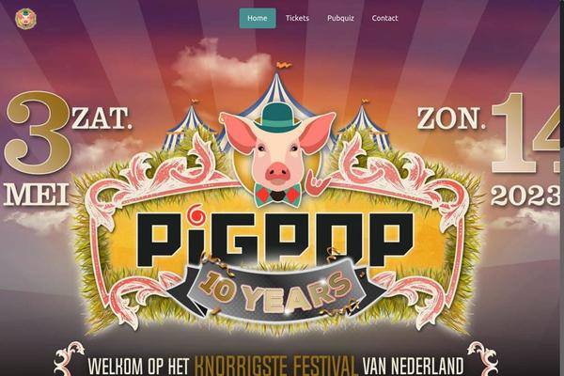This screenshot has height=376, width=564.
Task: Navigate to the Contact page
Action: click(384, 18)
